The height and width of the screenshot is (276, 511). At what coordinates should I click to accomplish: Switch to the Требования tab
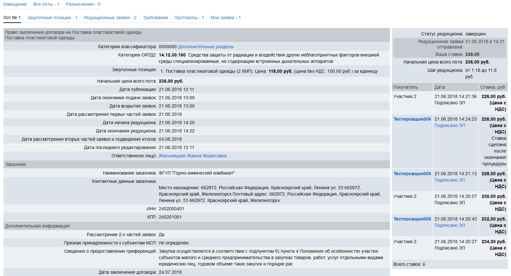[x=155, y=18]
